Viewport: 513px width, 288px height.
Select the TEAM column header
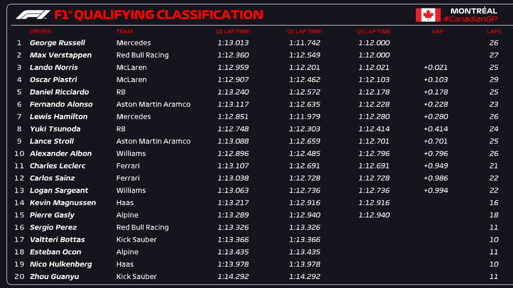click(x=124, y=31)
